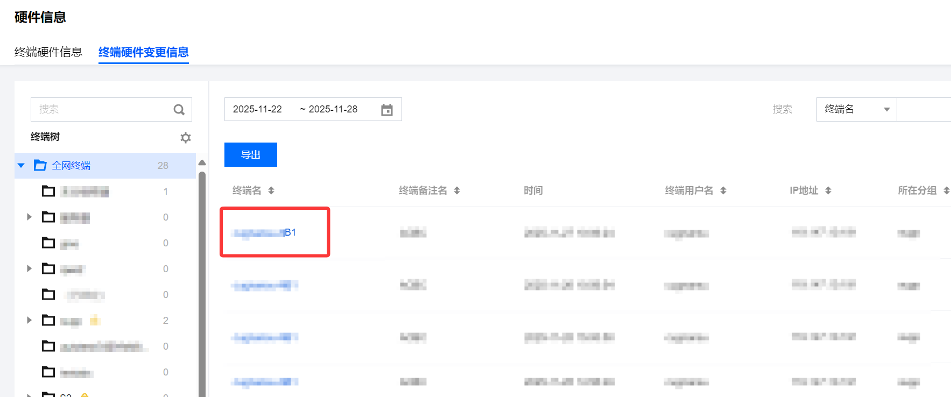Open the 终端名 search type dropdown
Image resolution: width=951 pixels, height=397 pixels.
[x=856, y=109]
